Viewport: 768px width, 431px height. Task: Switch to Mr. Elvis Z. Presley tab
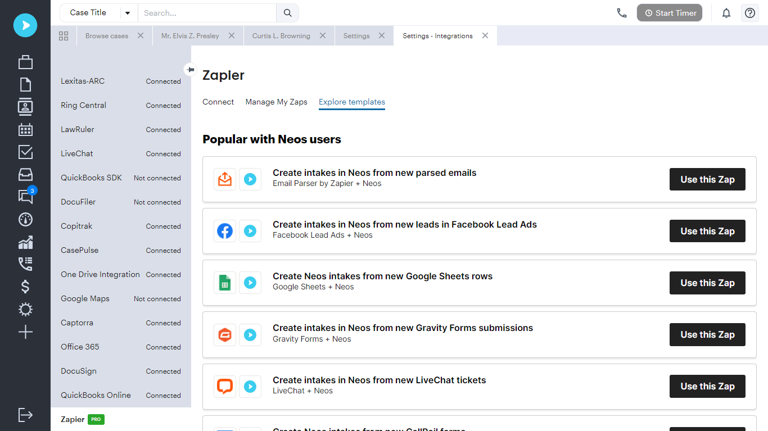190,36
